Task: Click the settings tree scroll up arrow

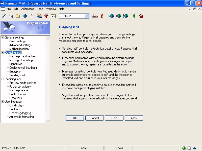Action: (x=47, y=38)
